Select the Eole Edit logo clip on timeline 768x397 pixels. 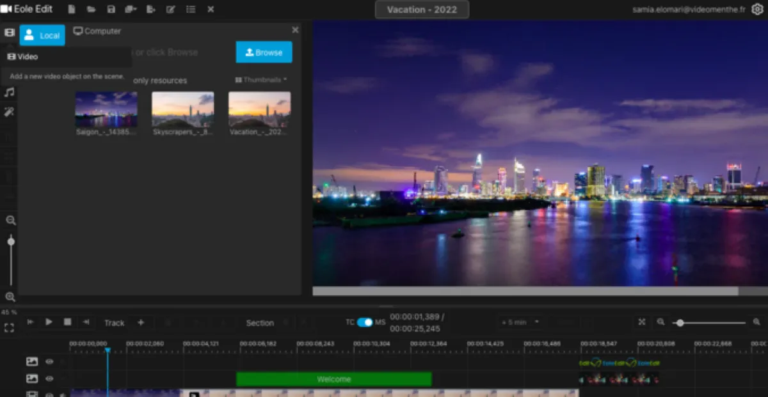(x=619, y=362)
